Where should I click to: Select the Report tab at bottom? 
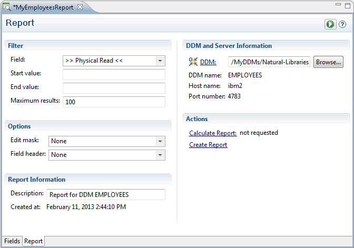(33, 241)
